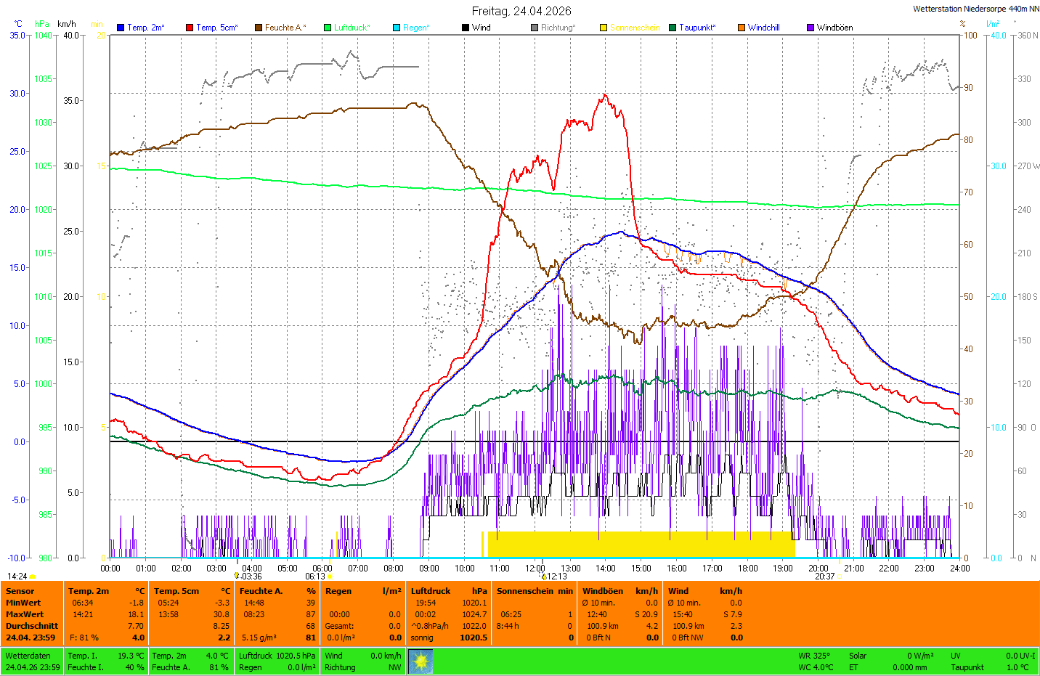
Task: Click the cyan Regen legend square
Action: (x=397, y=28)
